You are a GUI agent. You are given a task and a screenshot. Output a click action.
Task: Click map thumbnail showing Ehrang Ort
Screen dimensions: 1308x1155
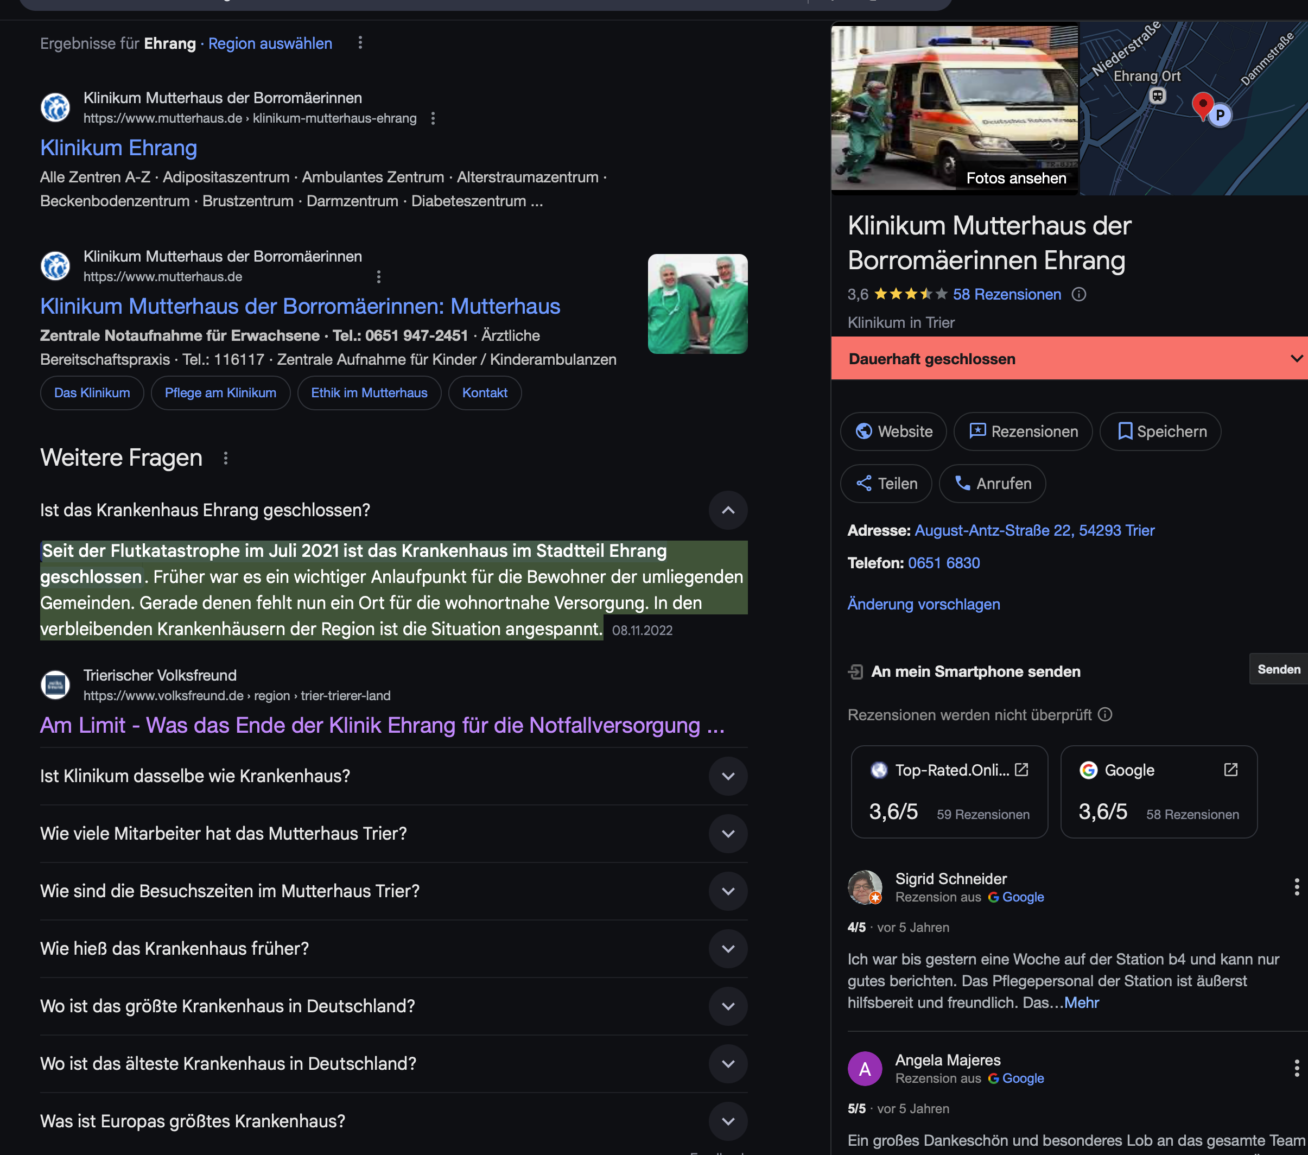pyautogui.click(x=1193, y=108)
